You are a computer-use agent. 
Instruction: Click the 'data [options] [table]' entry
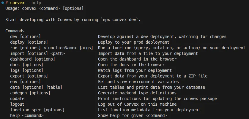[36, 87]
